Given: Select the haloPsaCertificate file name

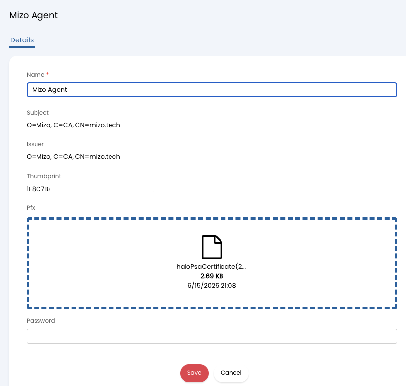Looking at the screenshot, I should (x=211, y=267).
